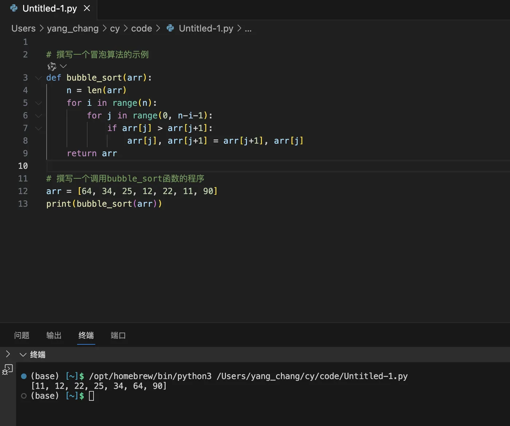Collapse the for i loop fold at line 5
The image size is (510, 426).
[38, 103]
